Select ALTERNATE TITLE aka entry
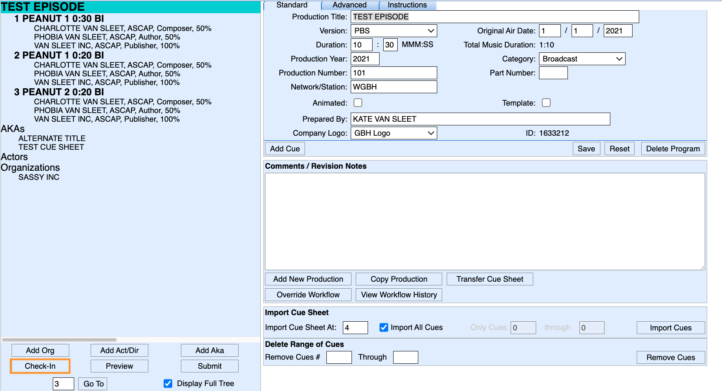722x391 pixels. pyautogui.click(x=52, y=139)
